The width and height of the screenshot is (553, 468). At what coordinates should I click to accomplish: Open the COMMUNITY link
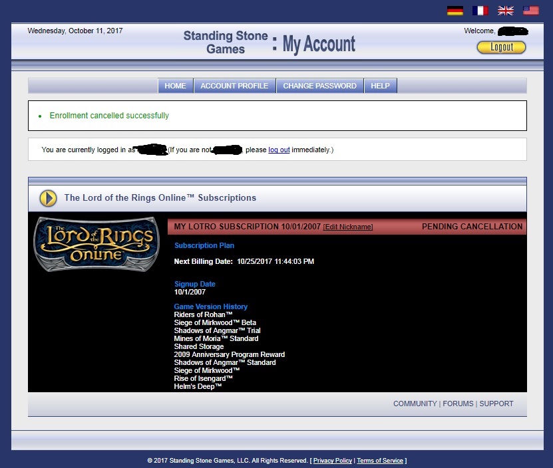[415, 404]
